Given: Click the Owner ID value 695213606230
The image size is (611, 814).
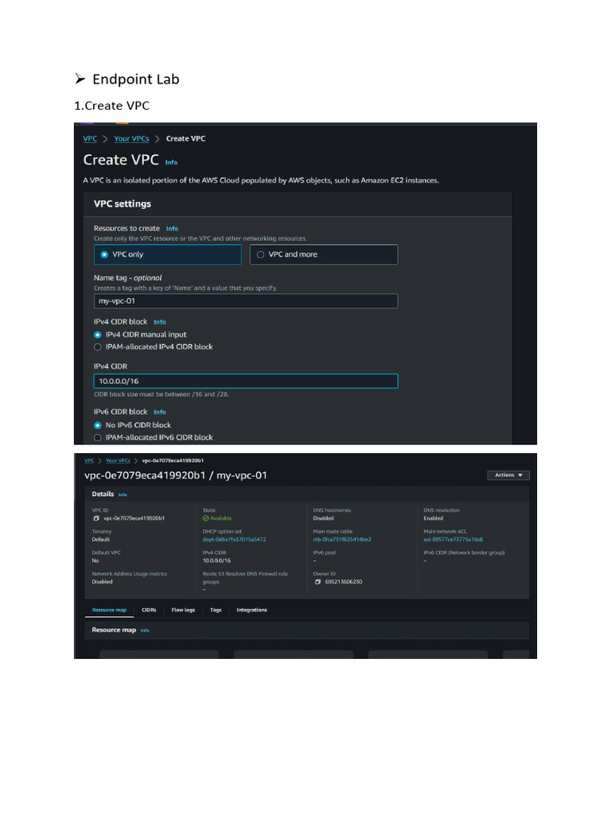Looking at the screenshot, I should (344, 582).
